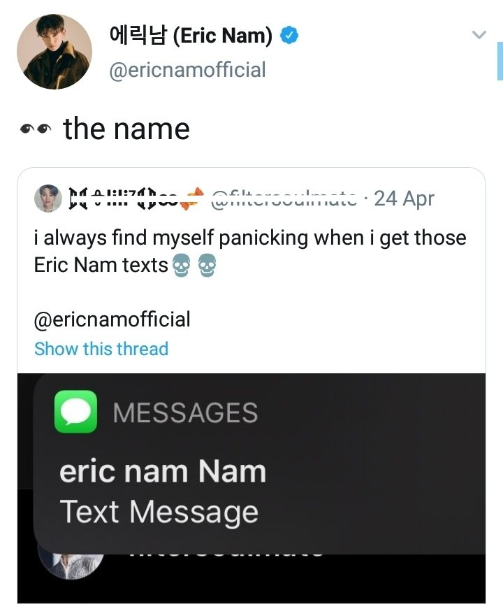Open the tweet options chevron menu

(x=479, y=35)
